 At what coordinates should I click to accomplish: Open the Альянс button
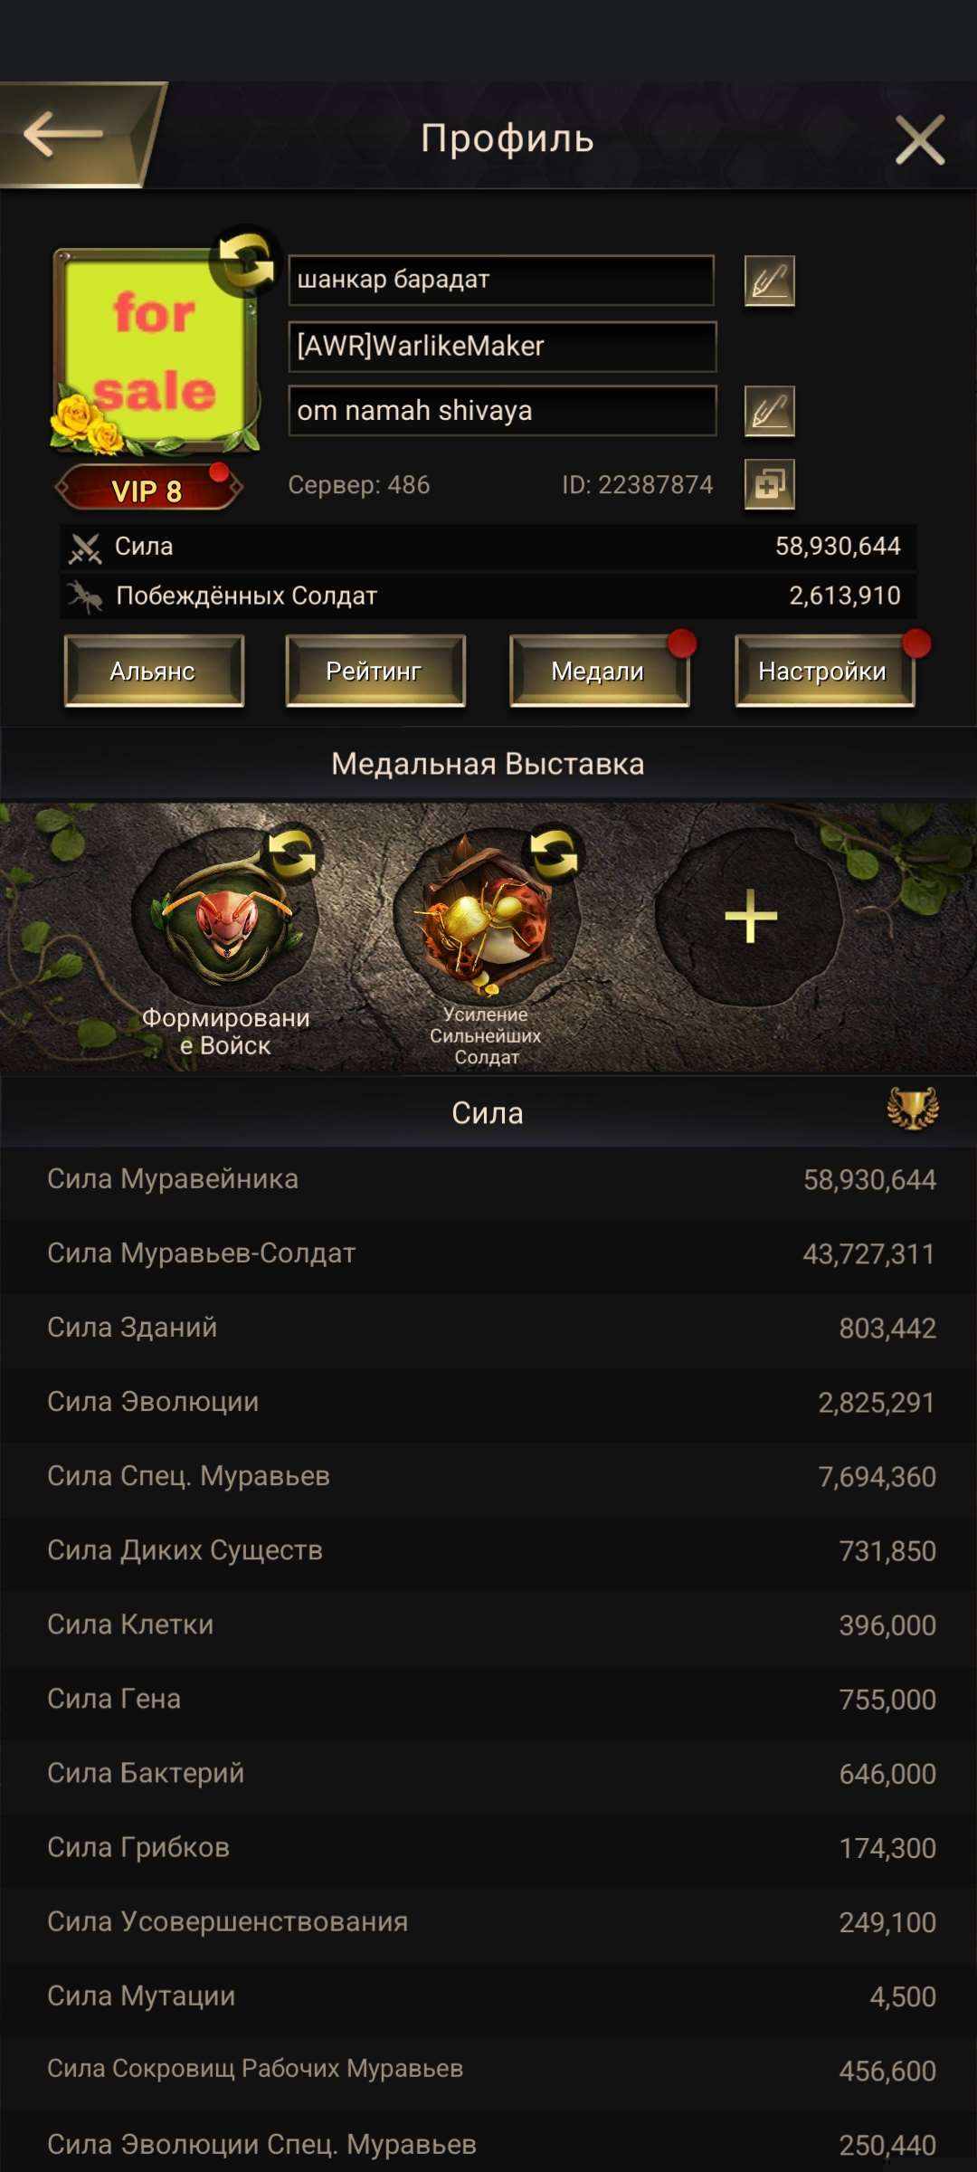[x=154, y=671]
